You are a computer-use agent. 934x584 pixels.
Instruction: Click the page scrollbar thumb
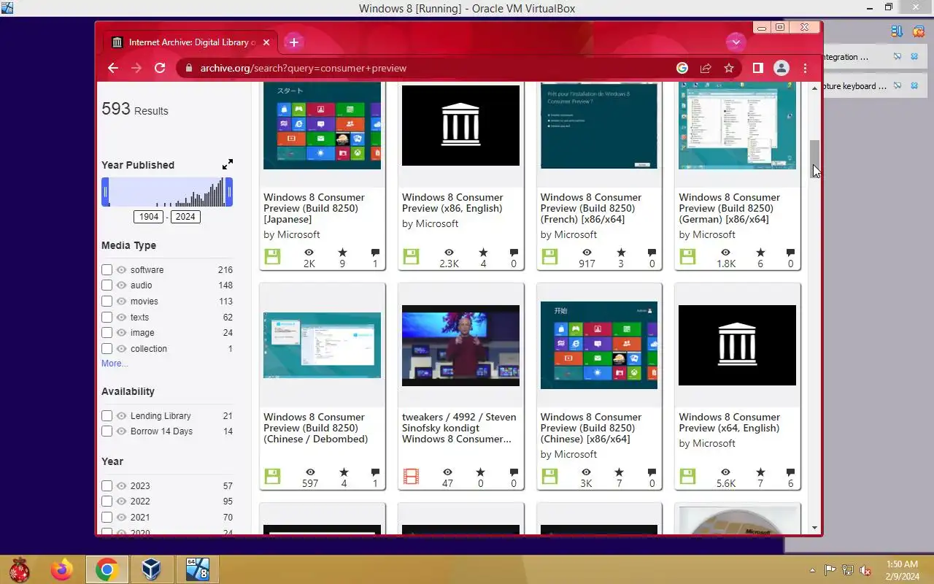pos(815,158)
